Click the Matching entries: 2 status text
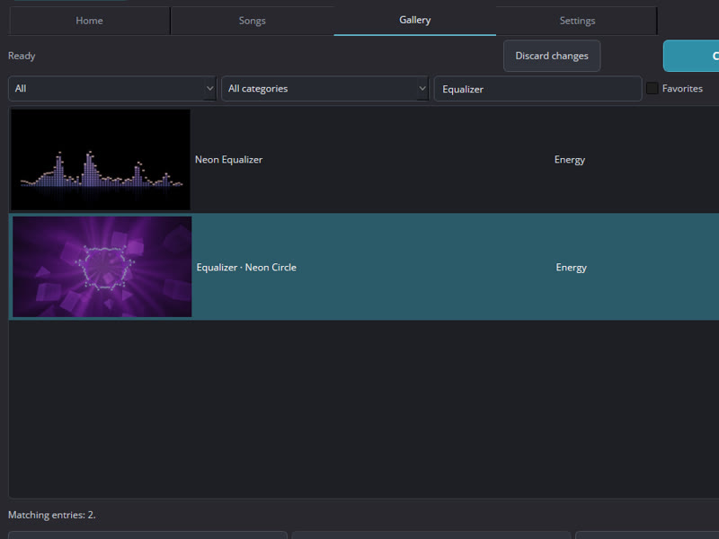Image resolution: width=719 pixels, height=539 pixels. coord(52,515)
